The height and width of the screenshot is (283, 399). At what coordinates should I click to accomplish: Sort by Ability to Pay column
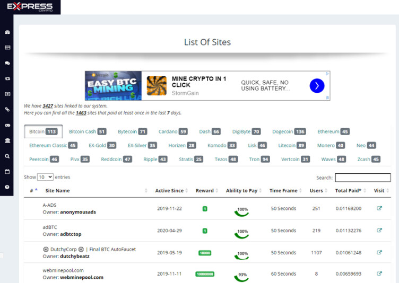coord(244,190)
